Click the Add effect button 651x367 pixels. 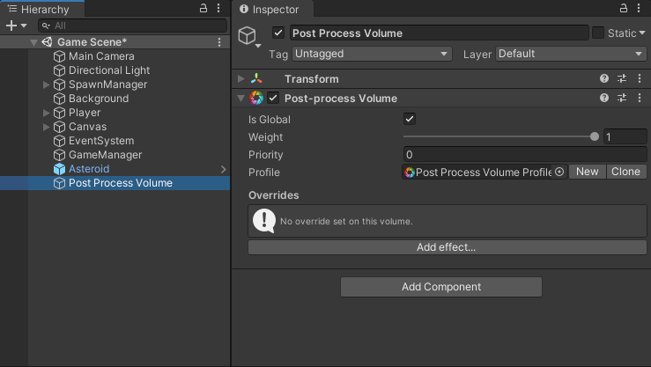447,247
